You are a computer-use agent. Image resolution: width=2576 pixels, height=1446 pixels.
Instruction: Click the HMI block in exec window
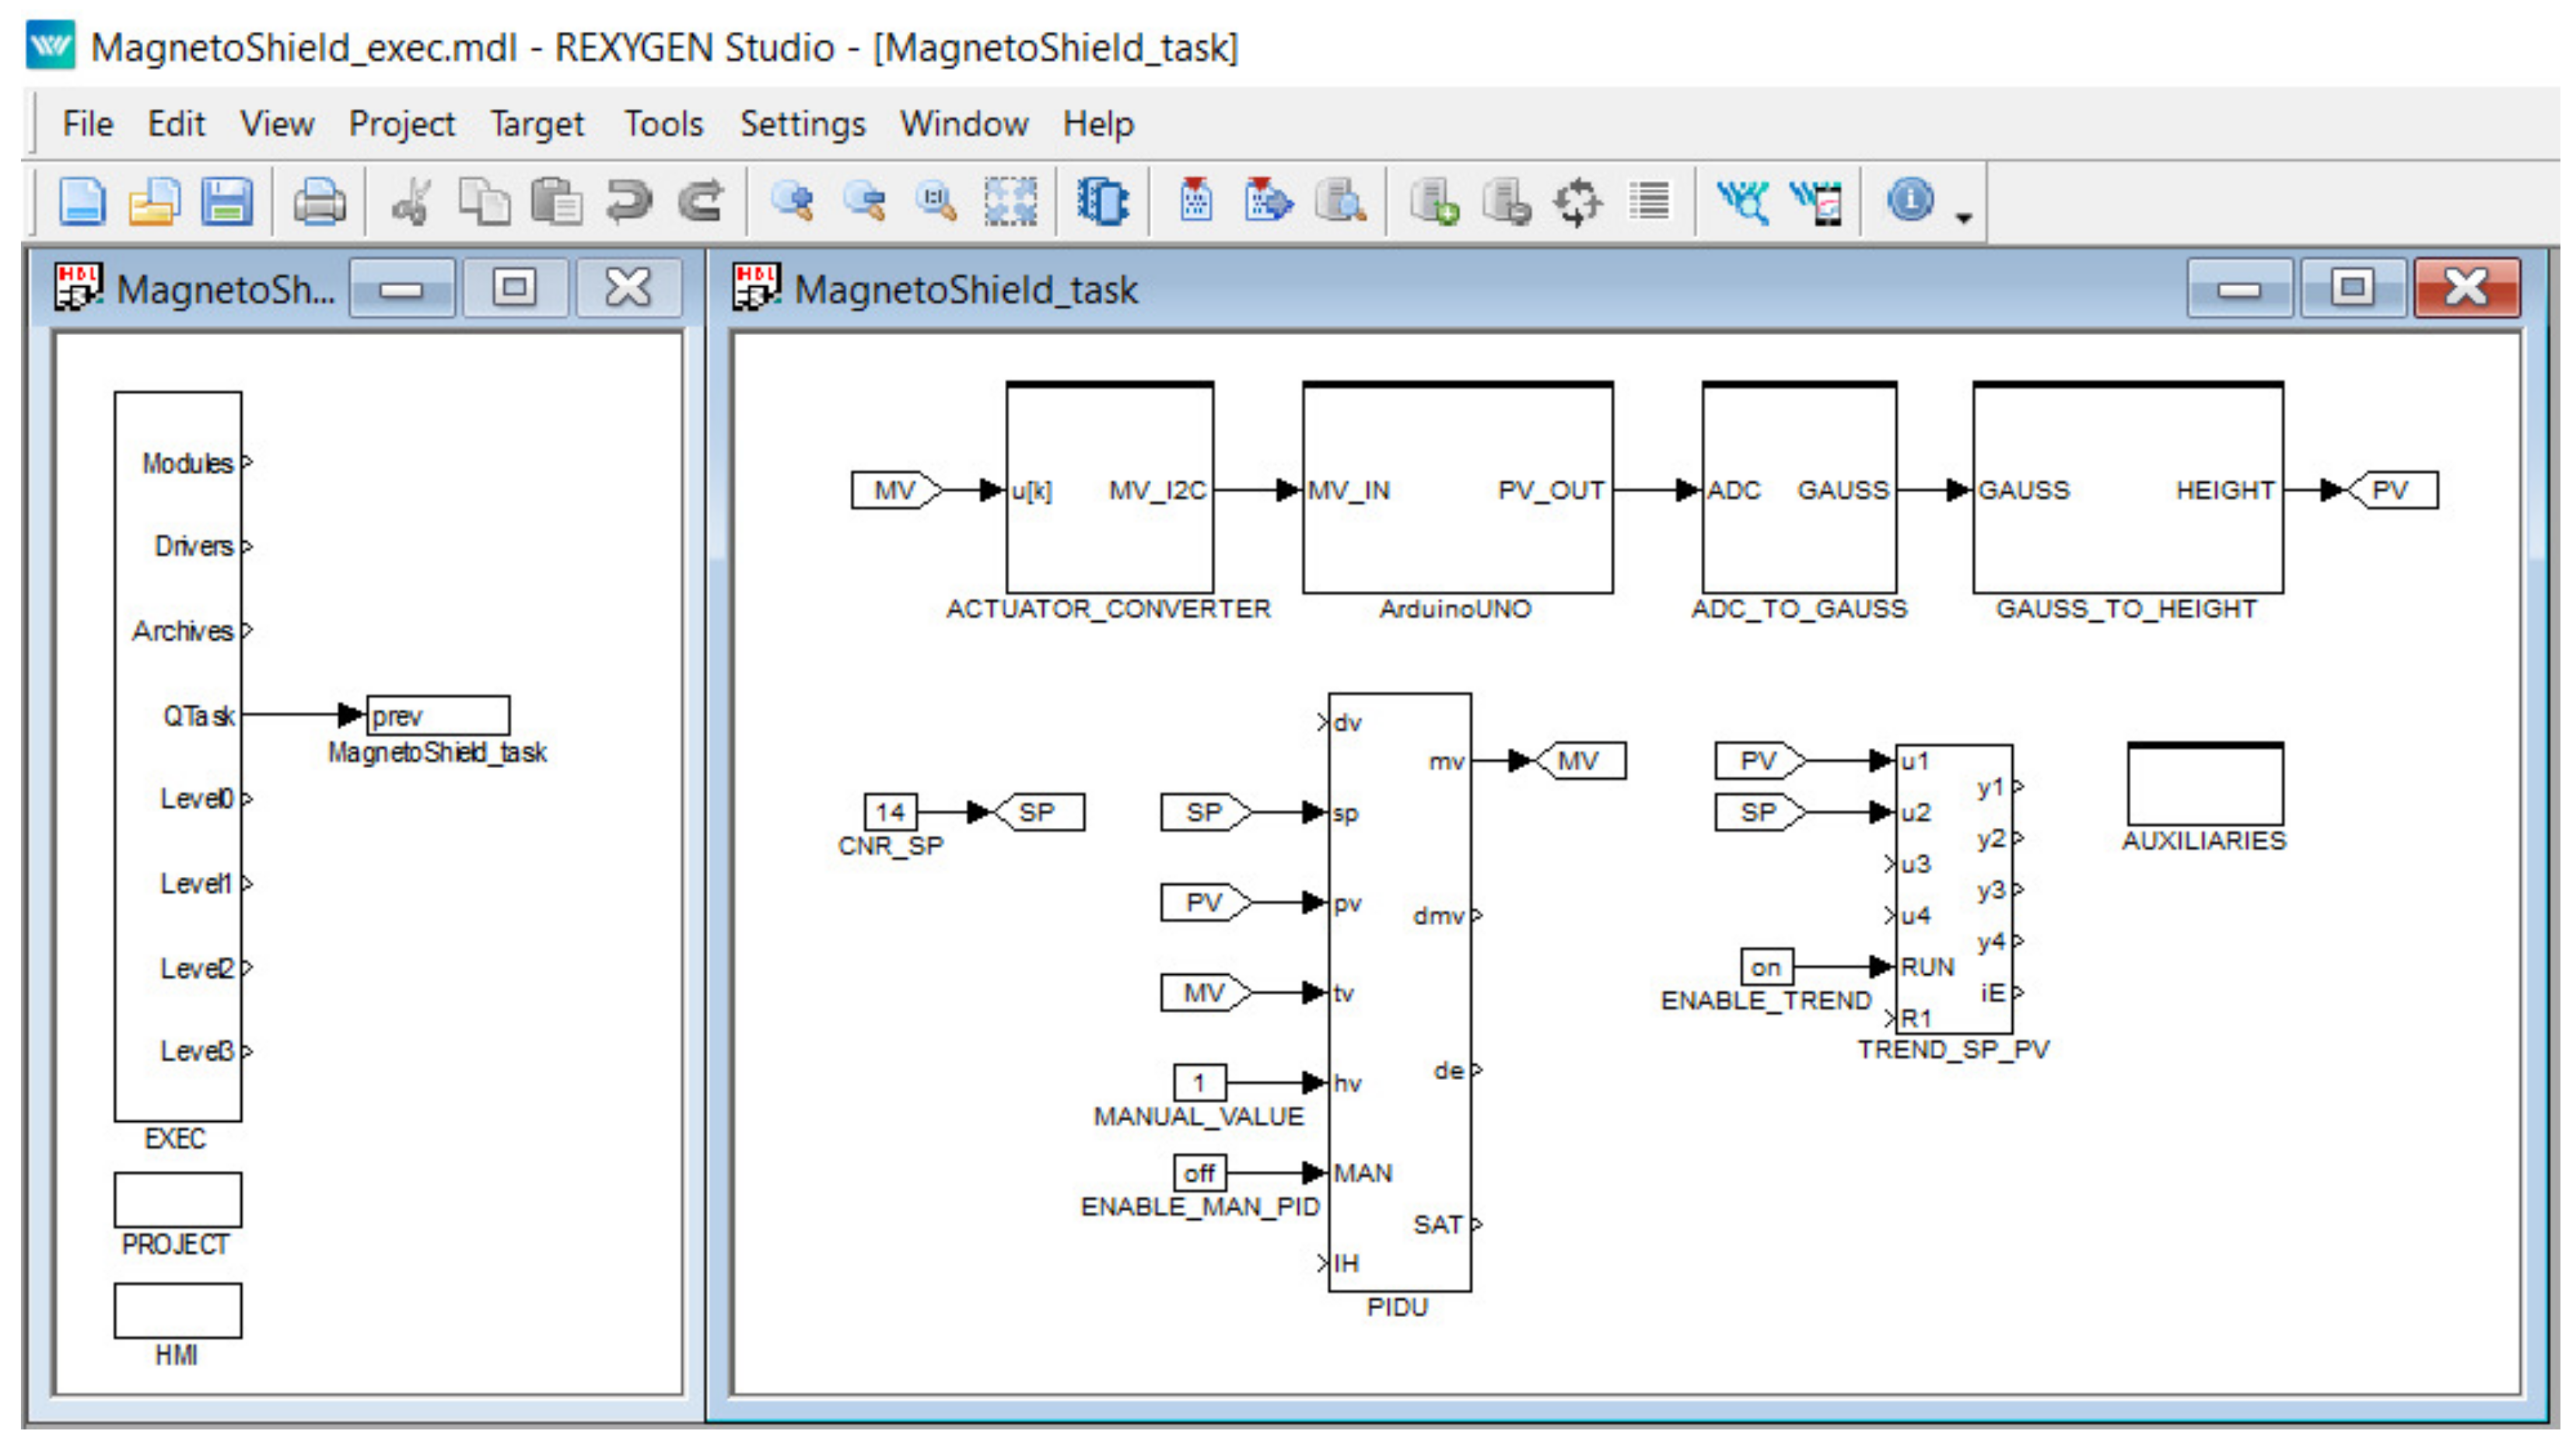[x=177, y=1310]
